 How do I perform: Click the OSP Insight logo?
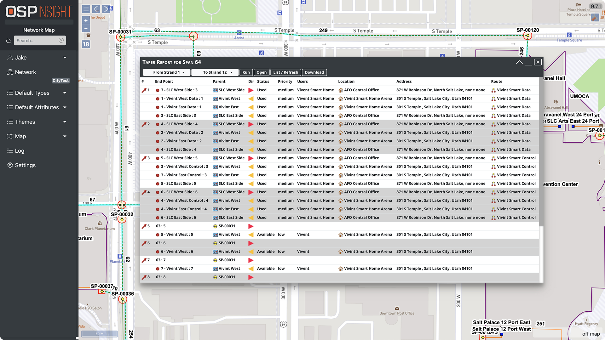pos(39,12)
